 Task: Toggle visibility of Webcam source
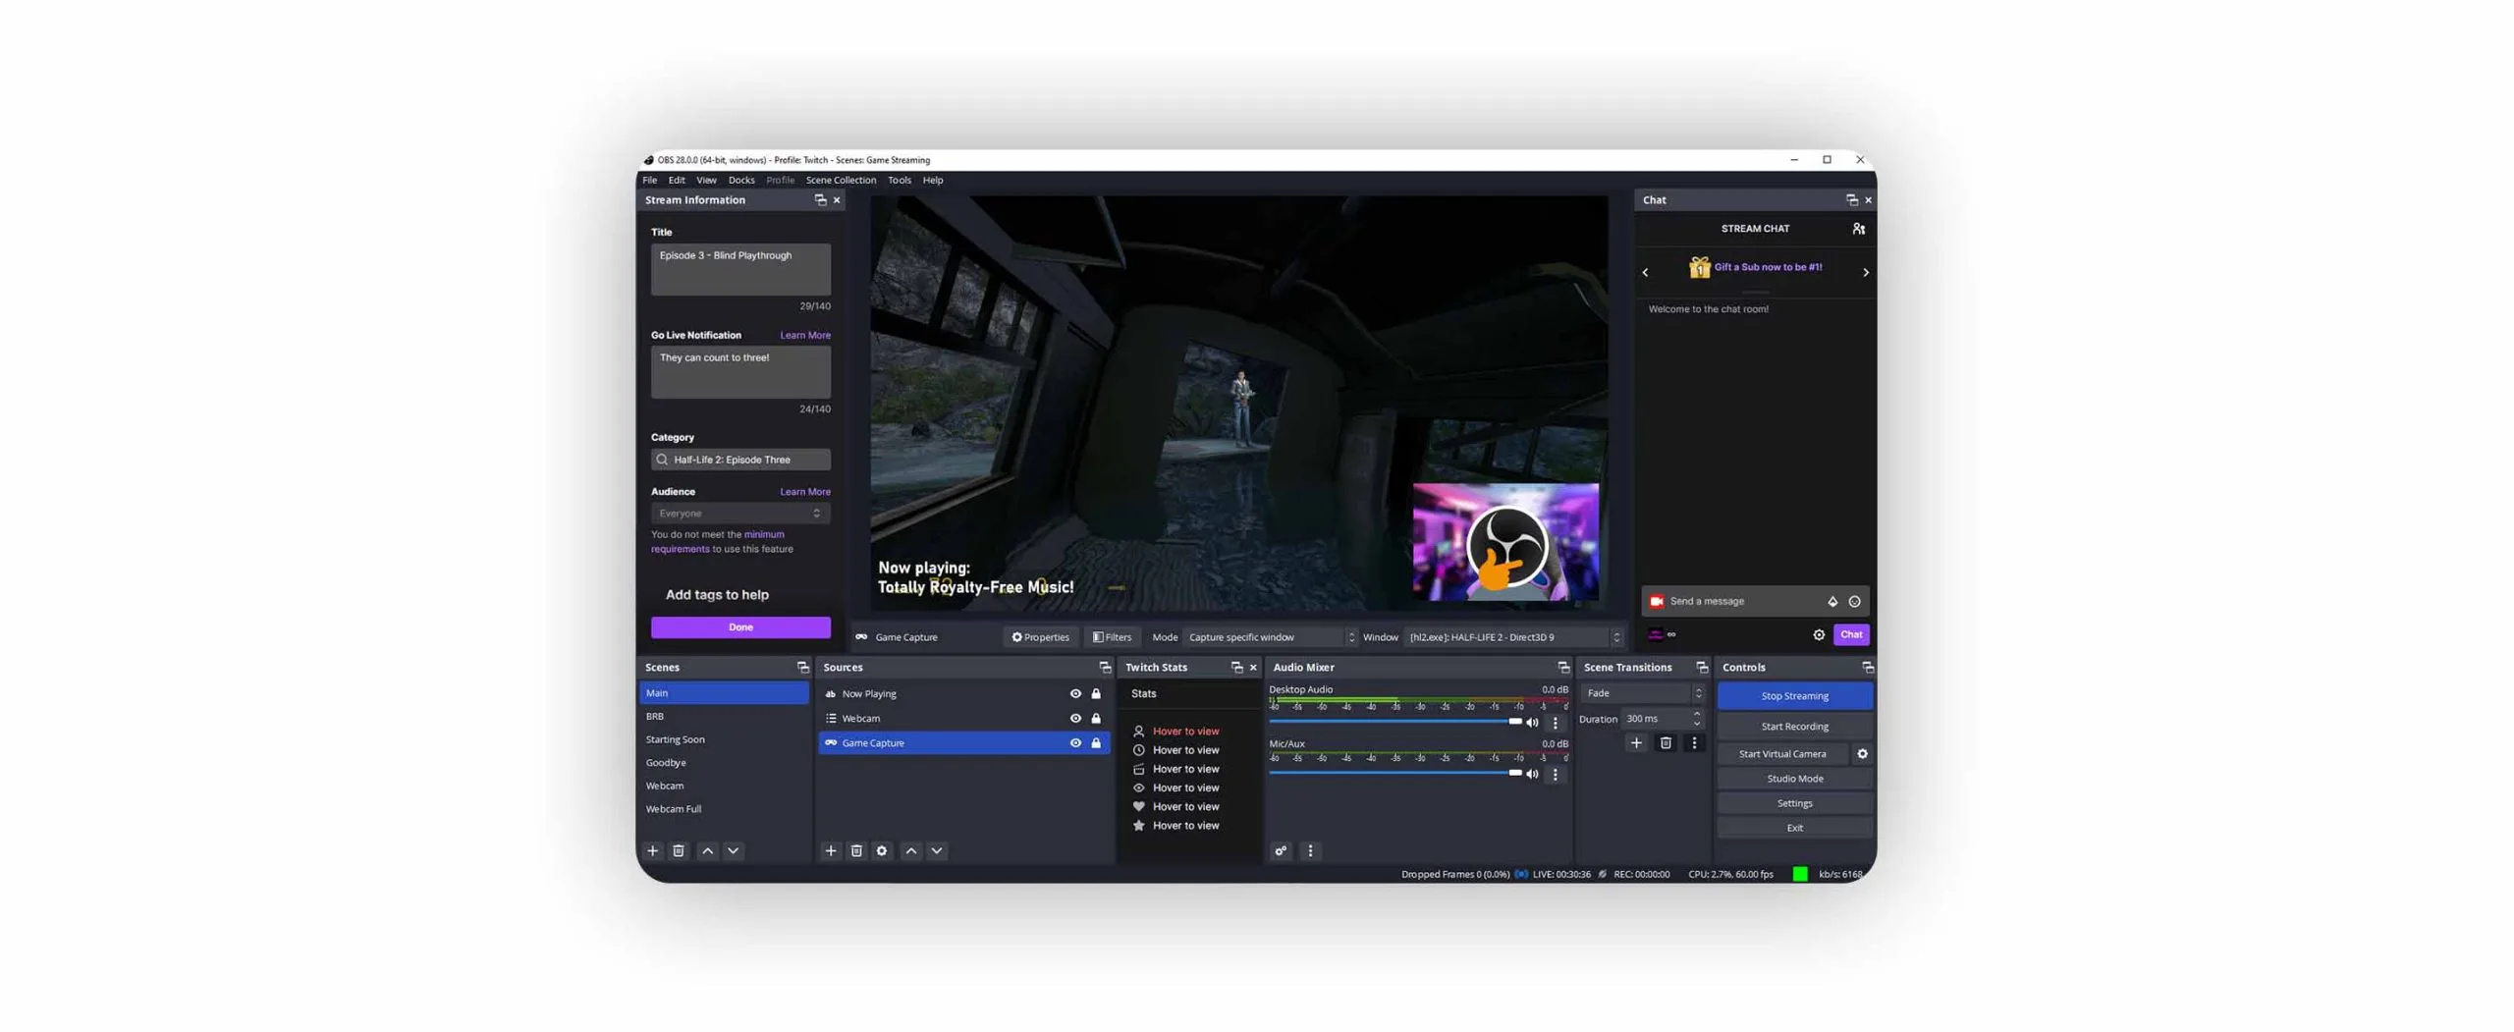[x=1075, y=719]
